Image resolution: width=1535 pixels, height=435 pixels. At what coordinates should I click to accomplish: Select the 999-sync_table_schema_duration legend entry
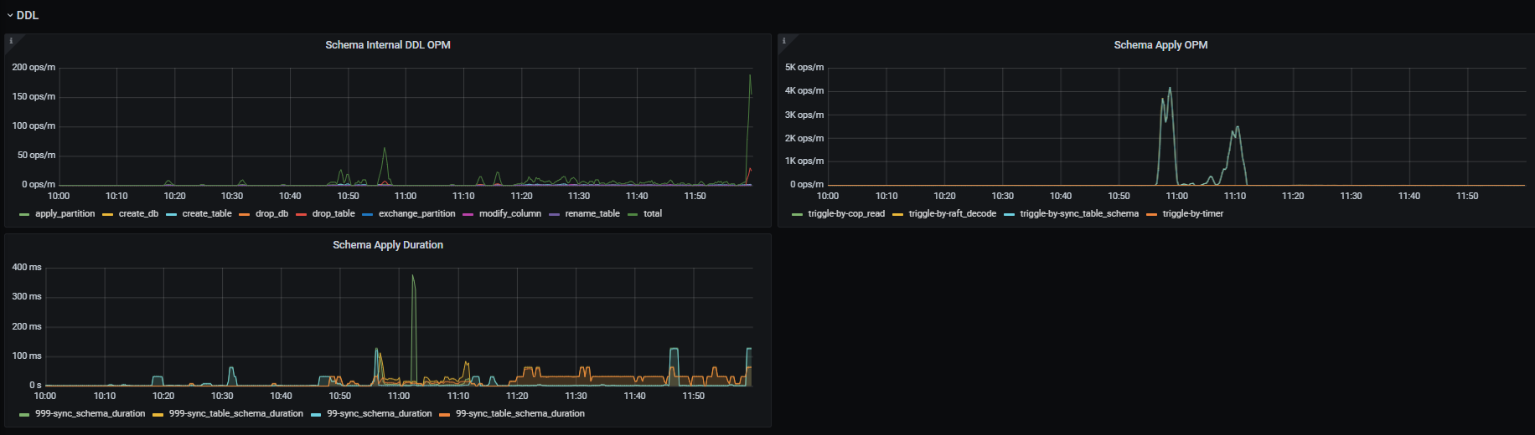pyautogui.click(x=235, y=414)
